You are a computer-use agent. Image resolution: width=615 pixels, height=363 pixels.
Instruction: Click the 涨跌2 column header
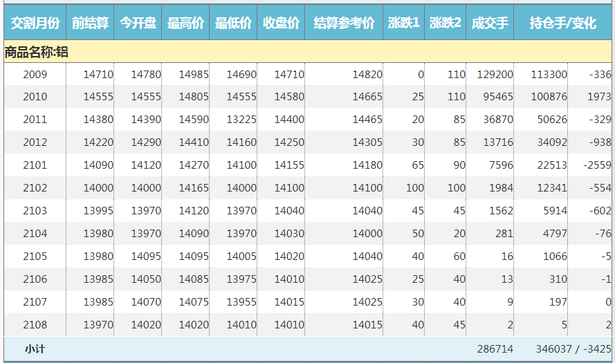(x=445, y=23)
